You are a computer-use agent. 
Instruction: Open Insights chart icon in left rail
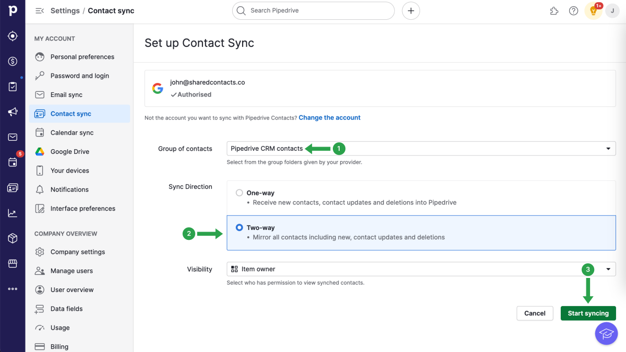[13, 213]
